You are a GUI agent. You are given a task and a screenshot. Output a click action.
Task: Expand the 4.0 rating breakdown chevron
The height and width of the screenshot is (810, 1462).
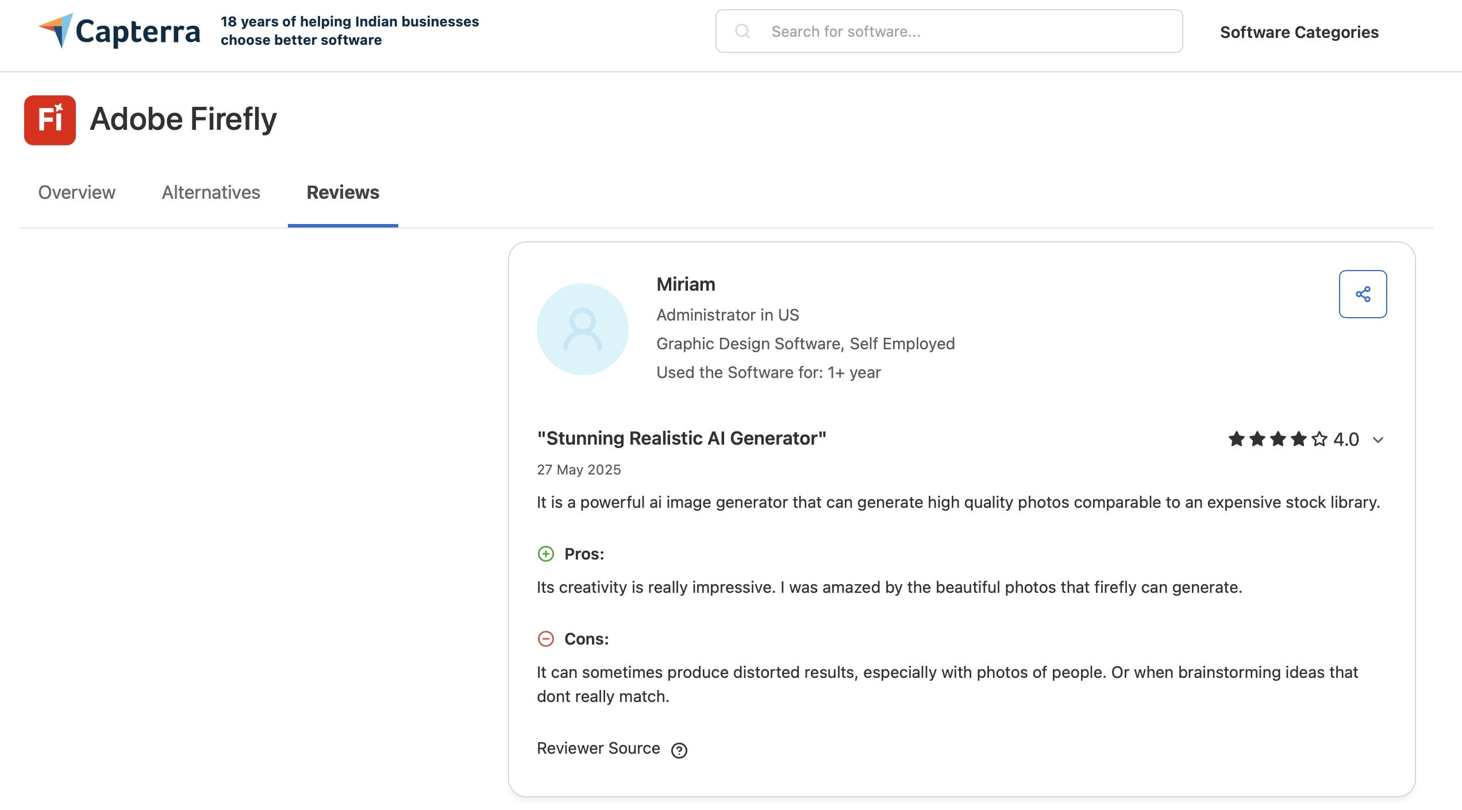click(1378, 440)
